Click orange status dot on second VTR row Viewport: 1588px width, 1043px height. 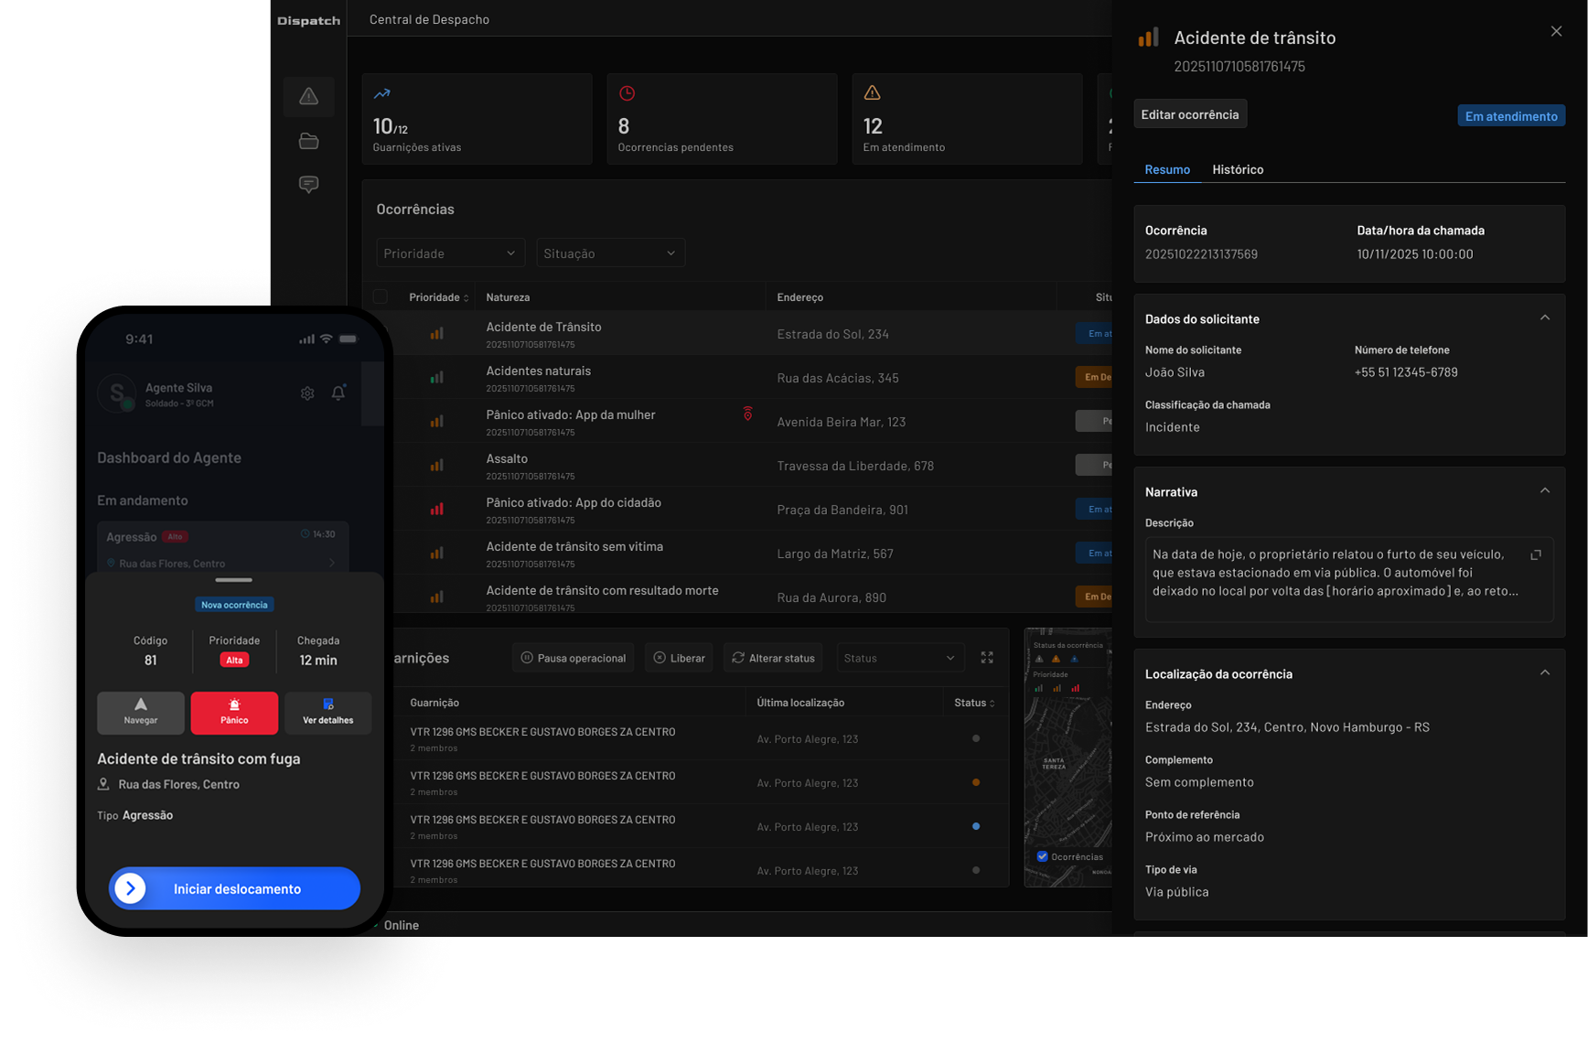pyautogui.click(x=976, y=782)
